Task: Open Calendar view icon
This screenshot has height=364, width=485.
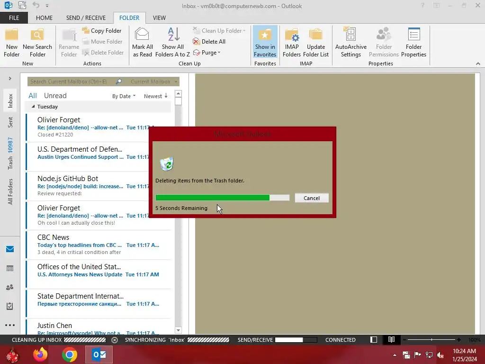Action: tap(10, 268)
